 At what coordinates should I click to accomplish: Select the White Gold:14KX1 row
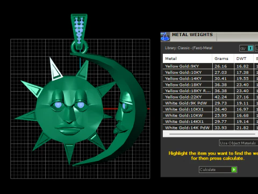210,121
